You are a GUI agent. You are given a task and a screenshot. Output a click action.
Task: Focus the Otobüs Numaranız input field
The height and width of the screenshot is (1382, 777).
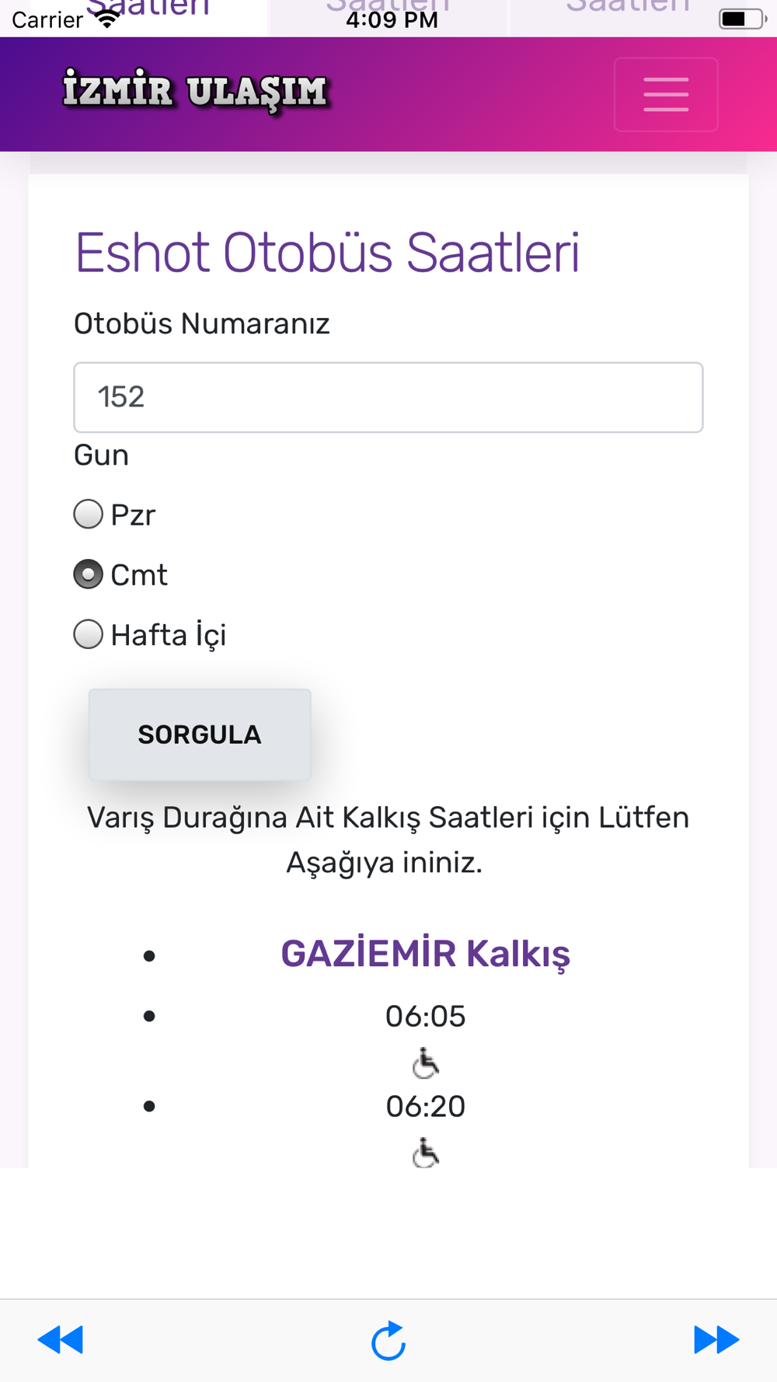388,397
